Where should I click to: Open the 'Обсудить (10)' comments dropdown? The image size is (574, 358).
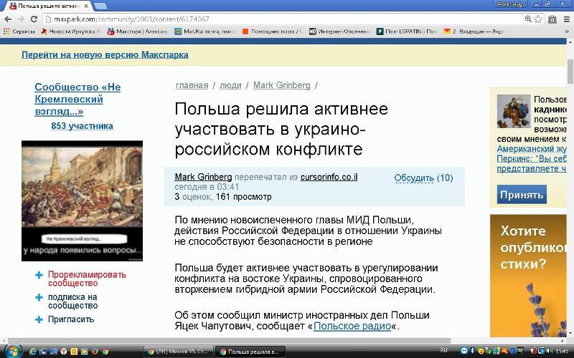point(423,178)
